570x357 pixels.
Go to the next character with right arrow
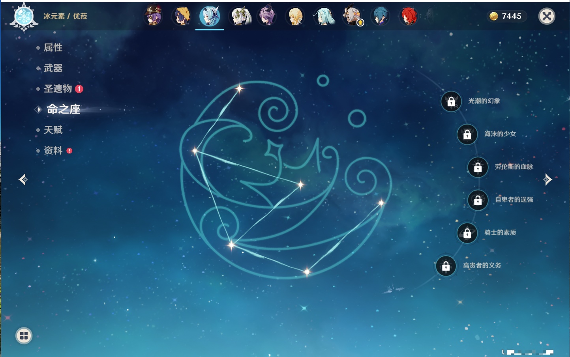tap(547, 179)
